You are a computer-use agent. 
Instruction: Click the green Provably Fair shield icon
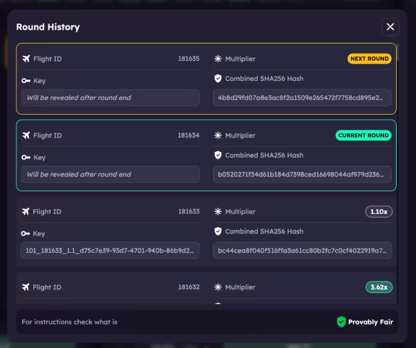[341, 322]
